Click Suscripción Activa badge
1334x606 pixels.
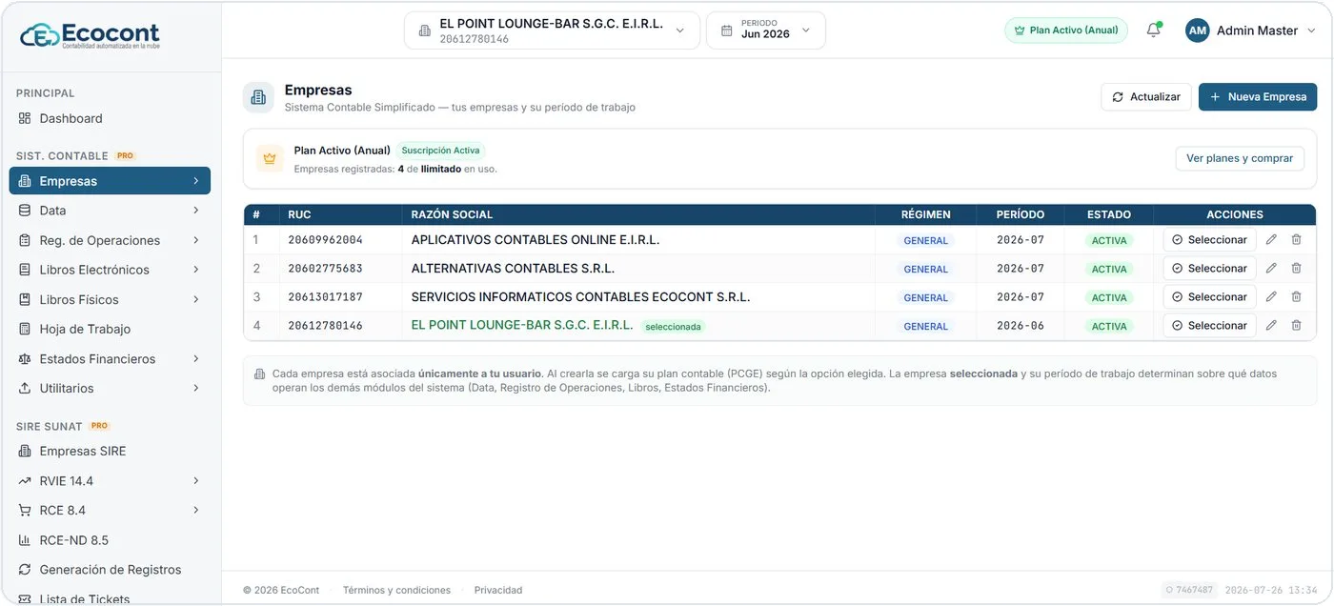(x=440, y=151)
